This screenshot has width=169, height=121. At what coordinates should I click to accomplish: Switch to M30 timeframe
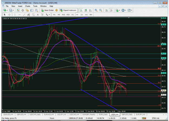coord(68,15)
